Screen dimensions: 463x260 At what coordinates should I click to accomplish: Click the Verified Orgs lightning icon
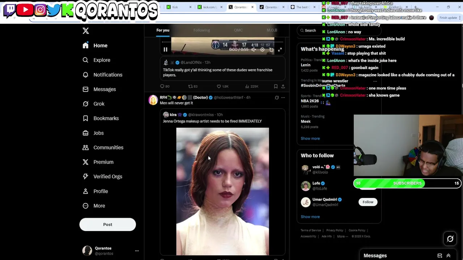click(85, 176)
